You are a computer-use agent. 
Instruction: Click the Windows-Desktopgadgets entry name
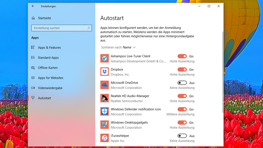(129, 123)
